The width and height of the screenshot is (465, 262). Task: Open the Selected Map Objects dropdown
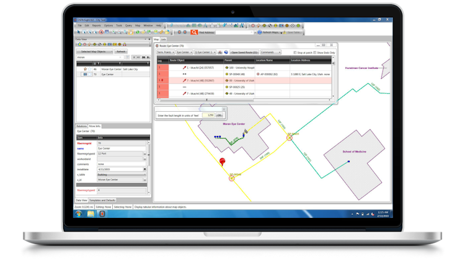pos(95,52)
